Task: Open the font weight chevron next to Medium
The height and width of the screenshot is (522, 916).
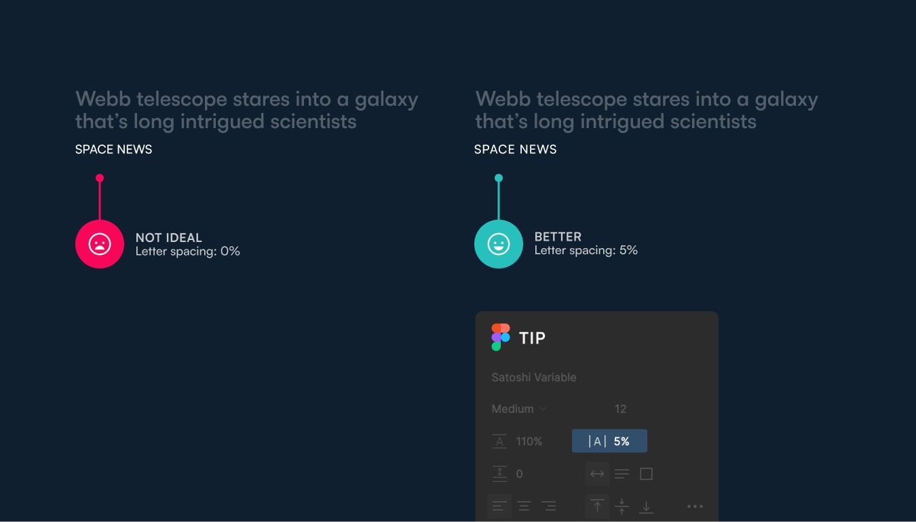Action: [x=542, y=409]
